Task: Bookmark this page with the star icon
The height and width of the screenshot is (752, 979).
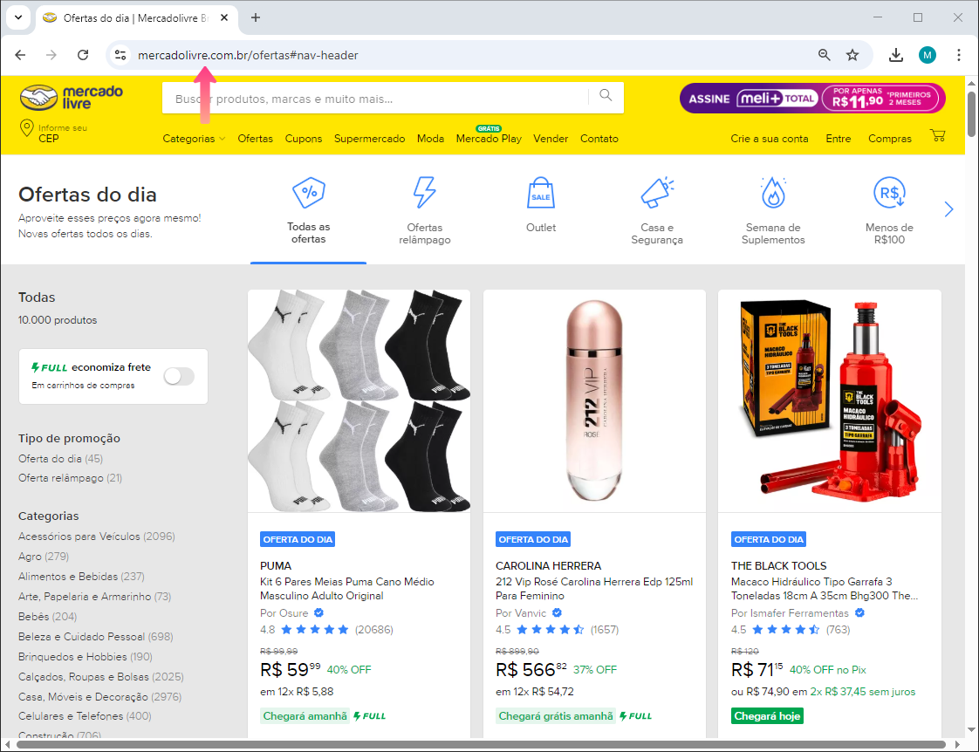Action: coord(852,55)
